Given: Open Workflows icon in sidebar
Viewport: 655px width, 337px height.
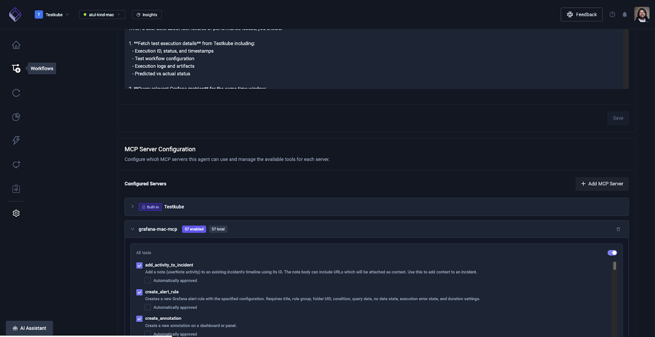Looking at the screenshot, I should [x=16, y=68].
